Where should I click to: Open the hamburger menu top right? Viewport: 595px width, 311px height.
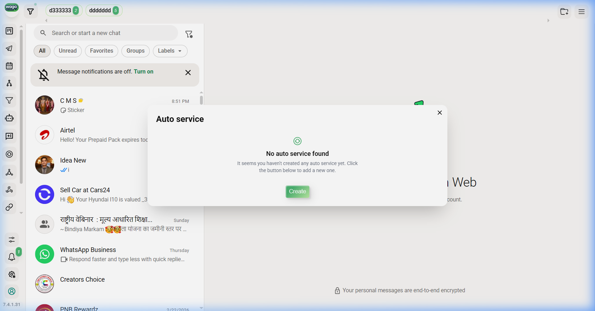tap(582, 12)
